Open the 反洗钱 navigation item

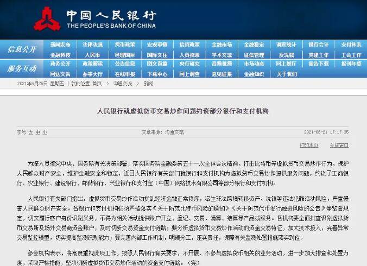click(x=286, y=55)
